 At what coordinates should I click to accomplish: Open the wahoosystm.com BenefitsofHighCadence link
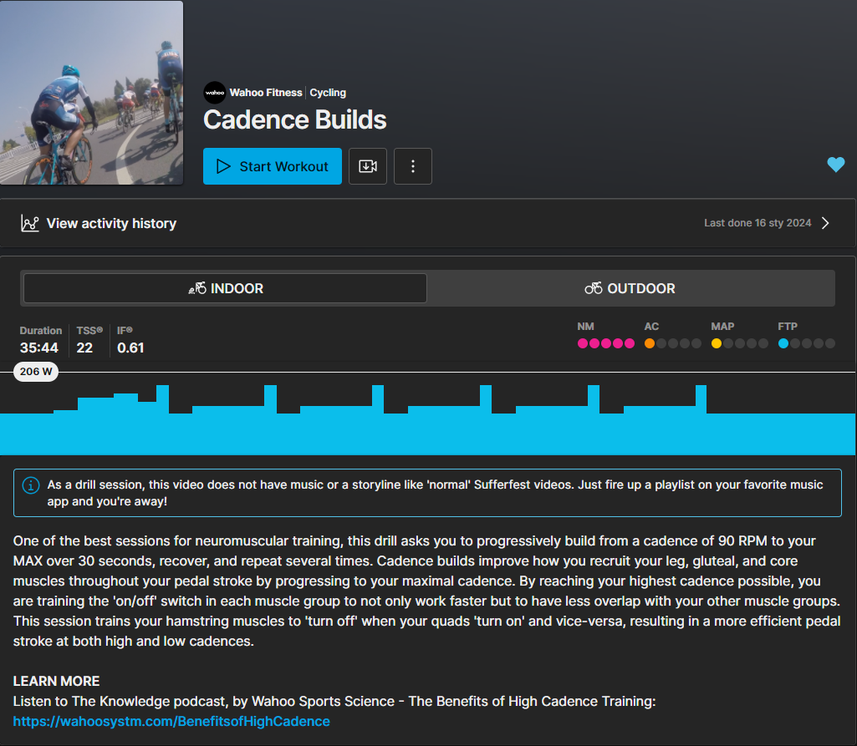click(x=171, y=721)
